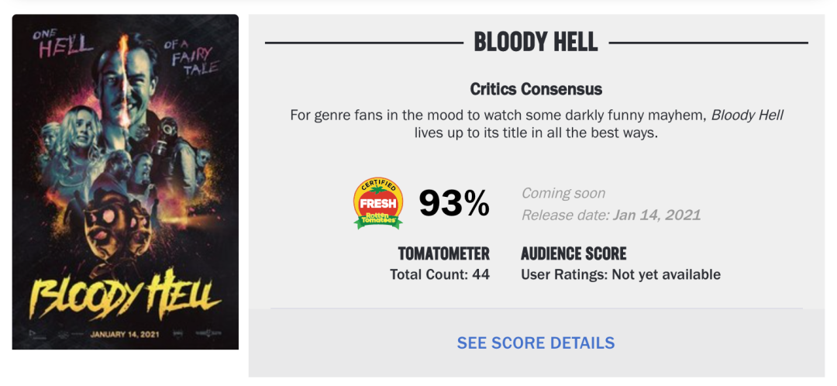Click User Ratings: Not yet available text
Viewport: 837px width, 386px height.
coord(621,274)
